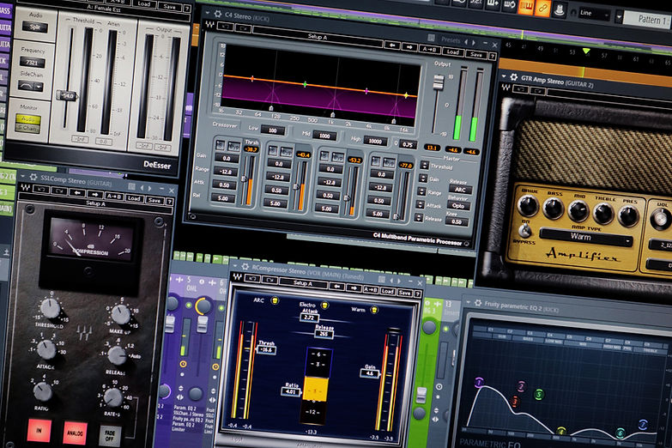672x448 pixels.
Task: Click the Load button in C4 toolbar
Action: click(x=453, y=51)
